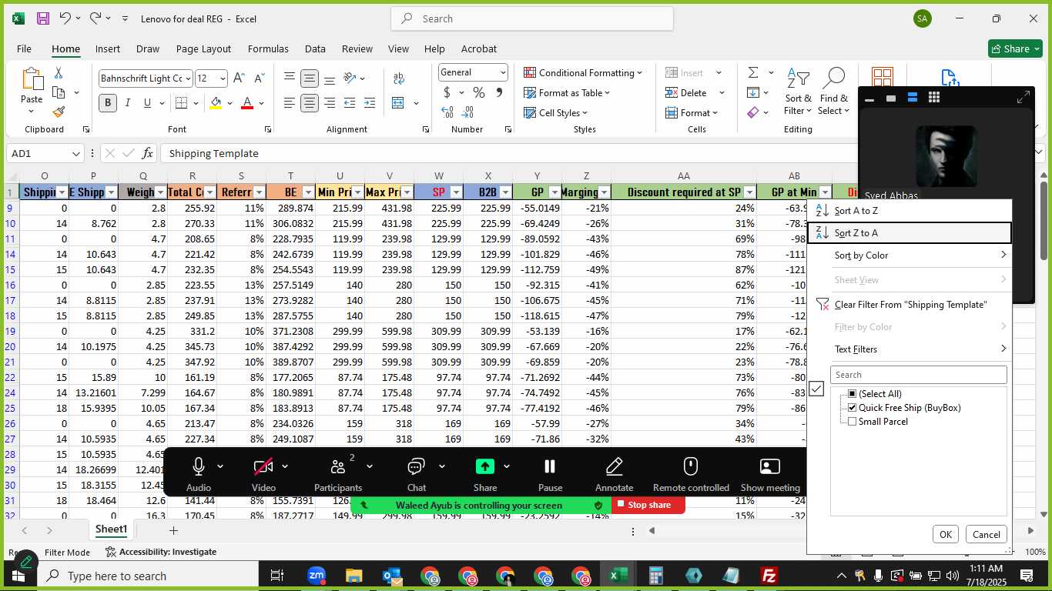1052x591 pixels.
Task: Open FileZilla from the taskbar
Action: tap(768, 576)
